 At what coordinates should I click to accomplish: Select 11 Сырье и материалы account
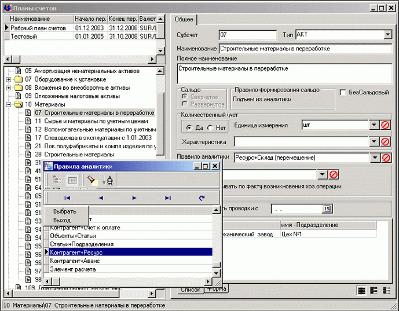click(x=91, y=121)
